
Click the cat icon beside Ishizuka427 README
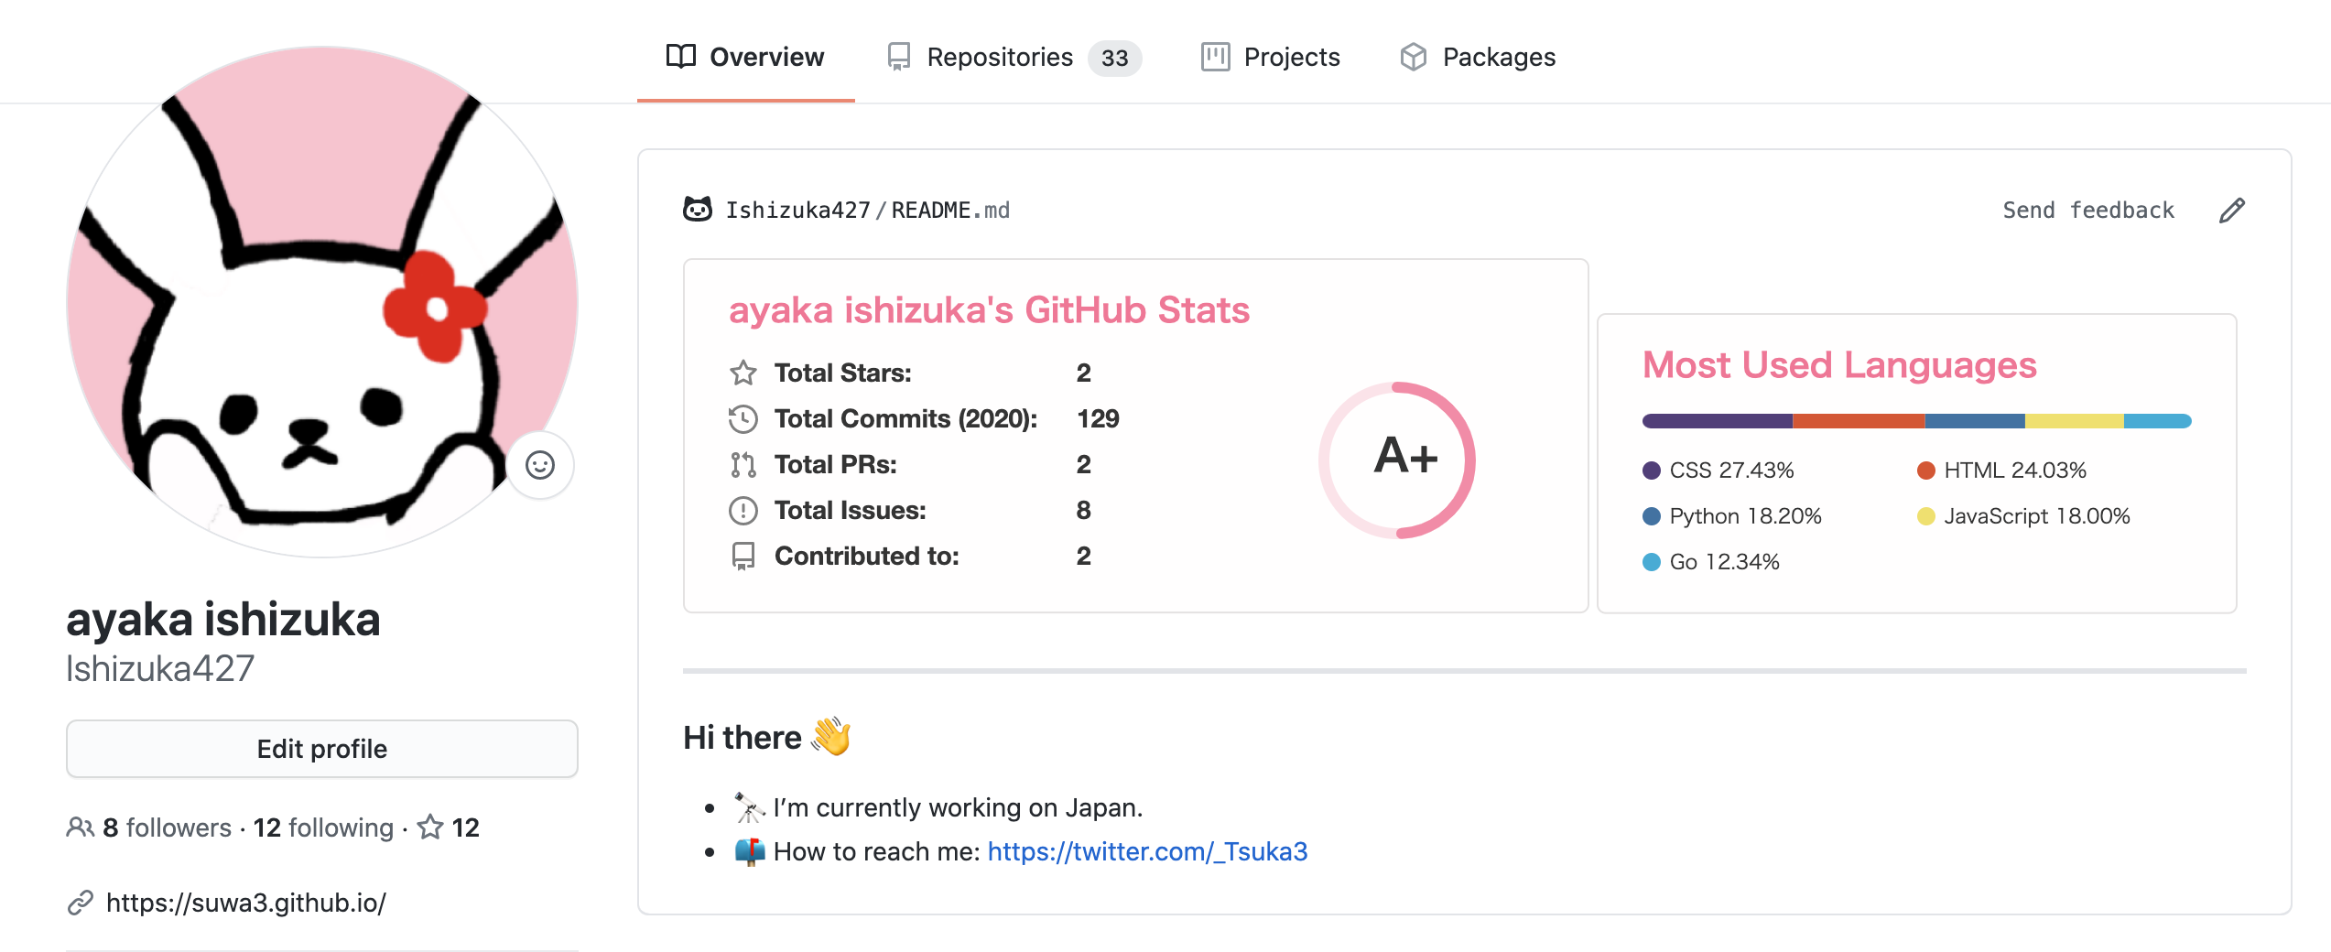click(x=698, y=210)
